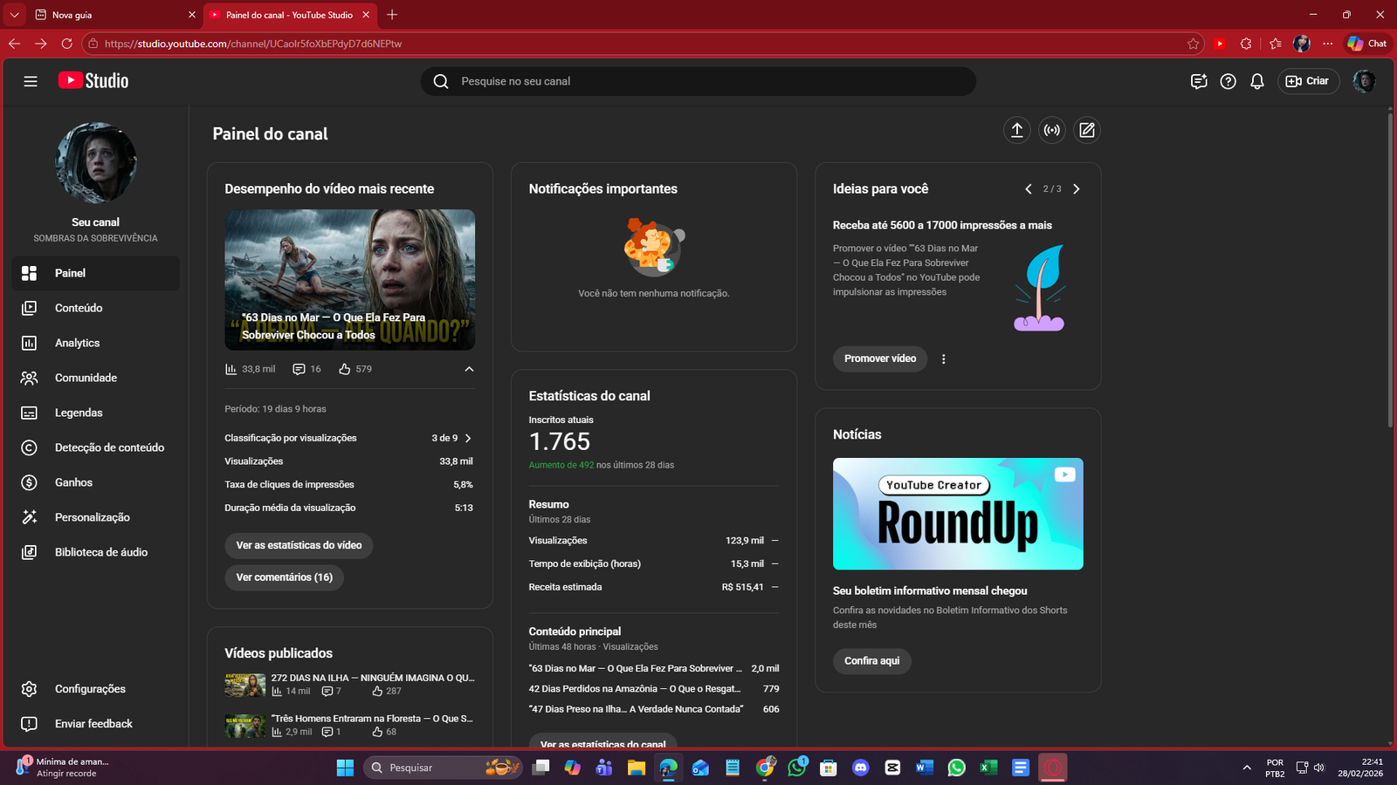Open the notifications bell

[x=1257, y=81]
